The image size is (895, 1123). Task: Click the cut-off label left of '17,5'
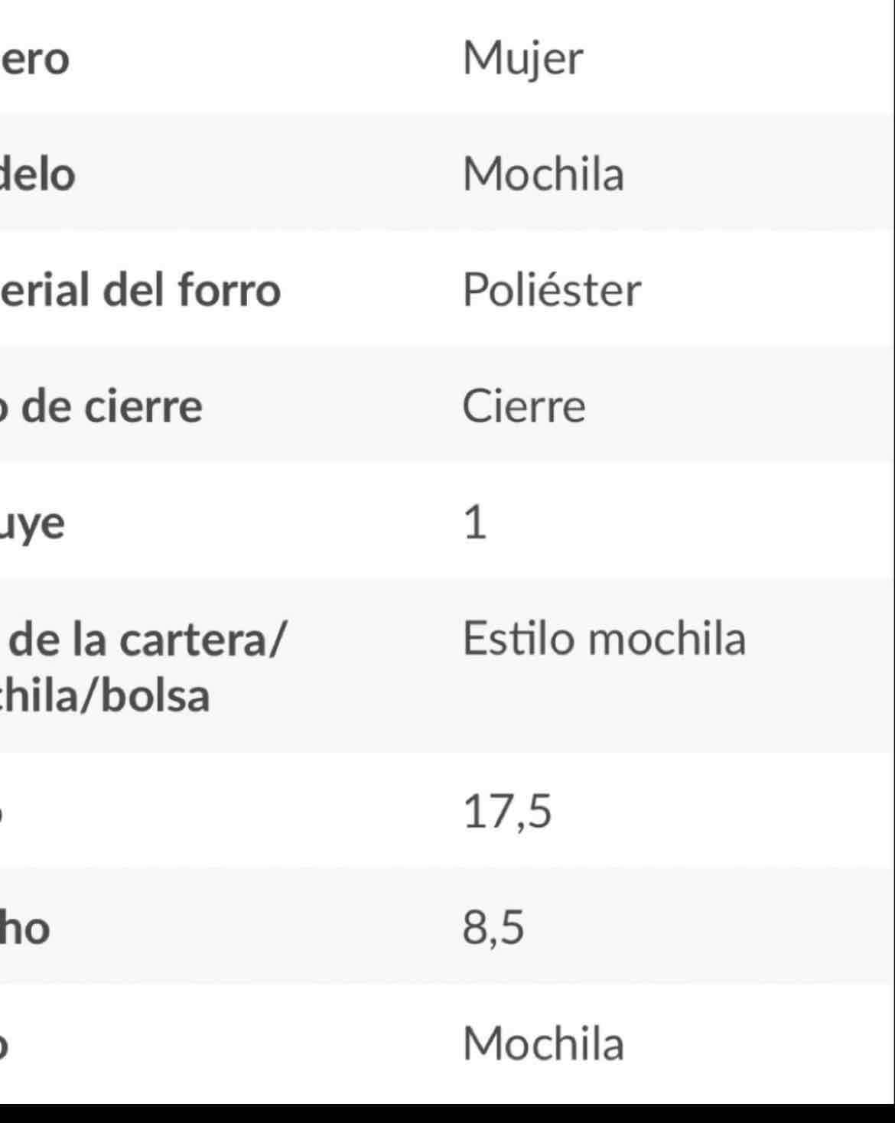point(4,813)
